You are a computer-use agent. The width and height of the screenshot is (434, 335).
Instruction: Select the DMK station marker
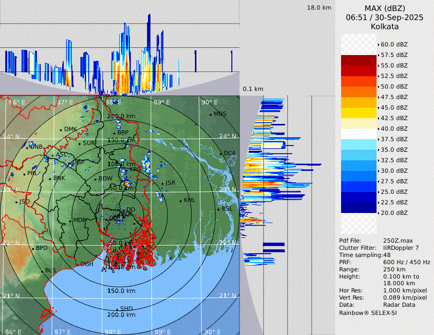point(61,130)
